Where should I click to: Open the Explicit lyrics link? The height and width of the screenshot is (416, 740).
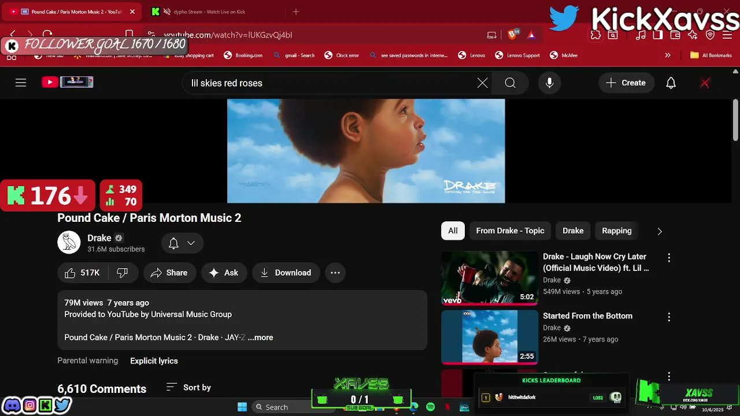[x=154, y=361]
